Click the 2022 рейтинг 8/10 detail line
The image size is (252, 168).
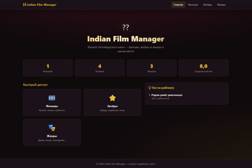160,98
